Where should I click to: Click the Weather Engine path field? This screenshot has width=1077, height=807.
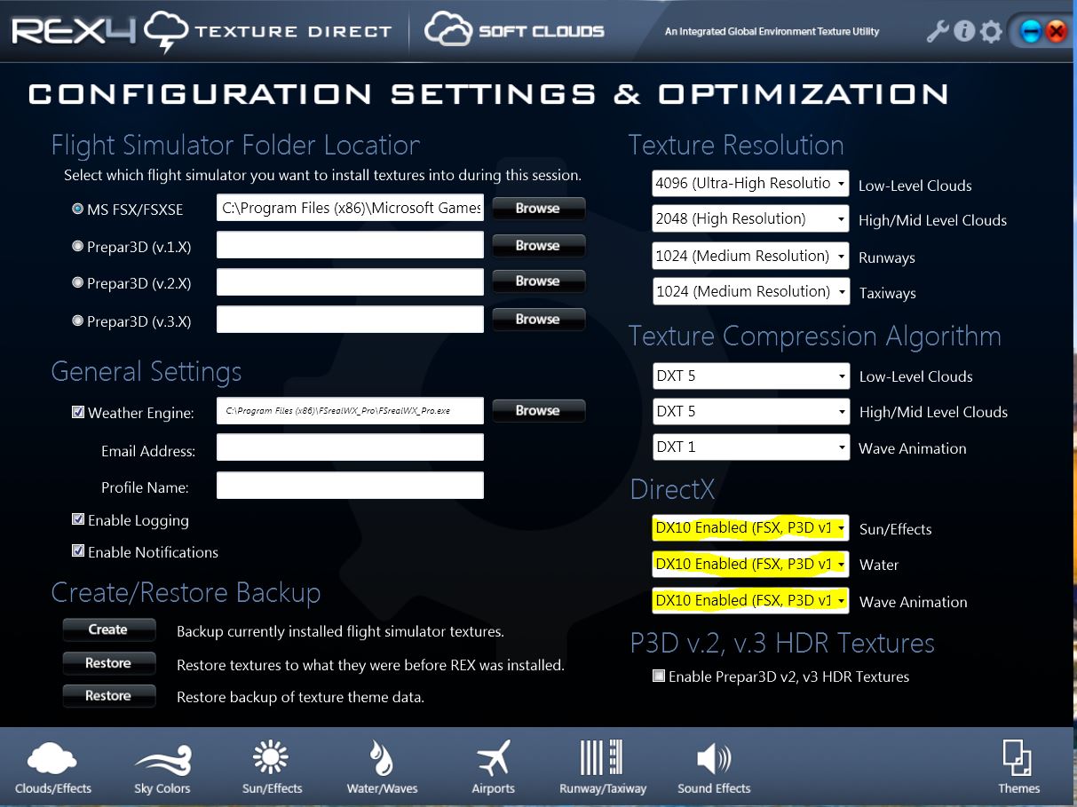click(x=350, y=411)
